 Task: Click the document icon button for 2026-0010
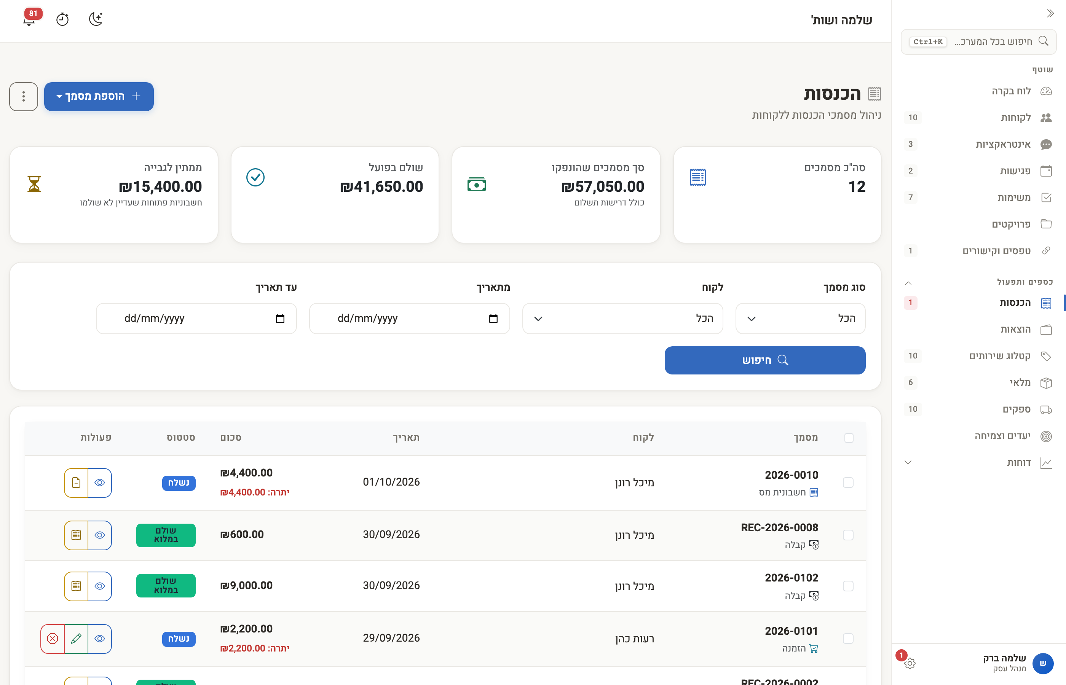[x=76, y=483]
